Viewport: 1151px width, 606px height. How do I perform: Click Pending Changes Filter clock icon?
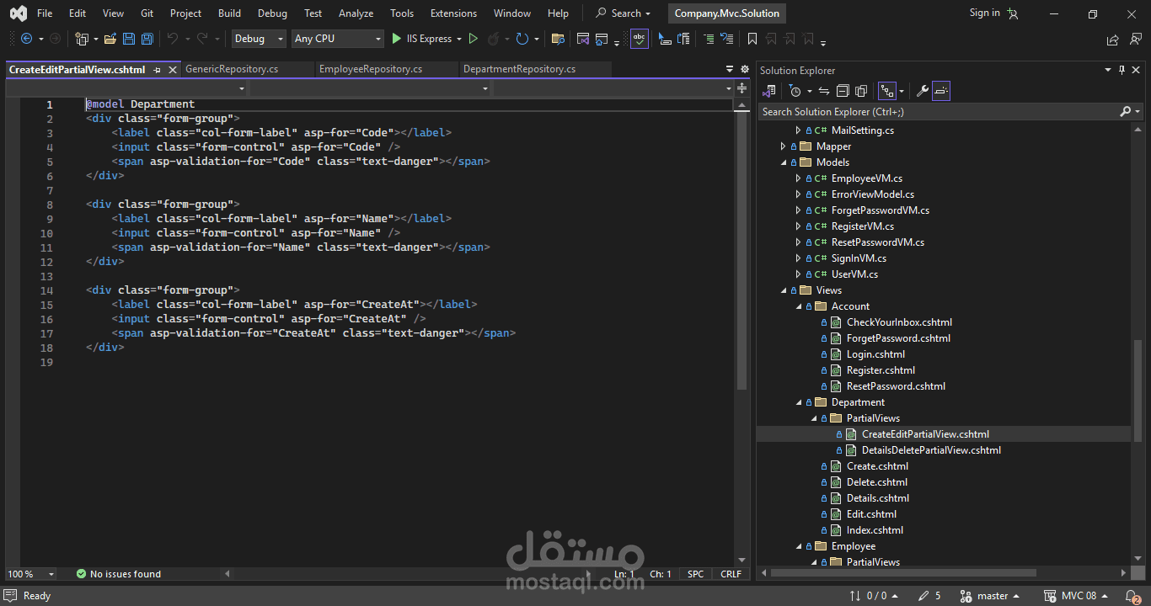pyautogui.click(x=795, y=91)
